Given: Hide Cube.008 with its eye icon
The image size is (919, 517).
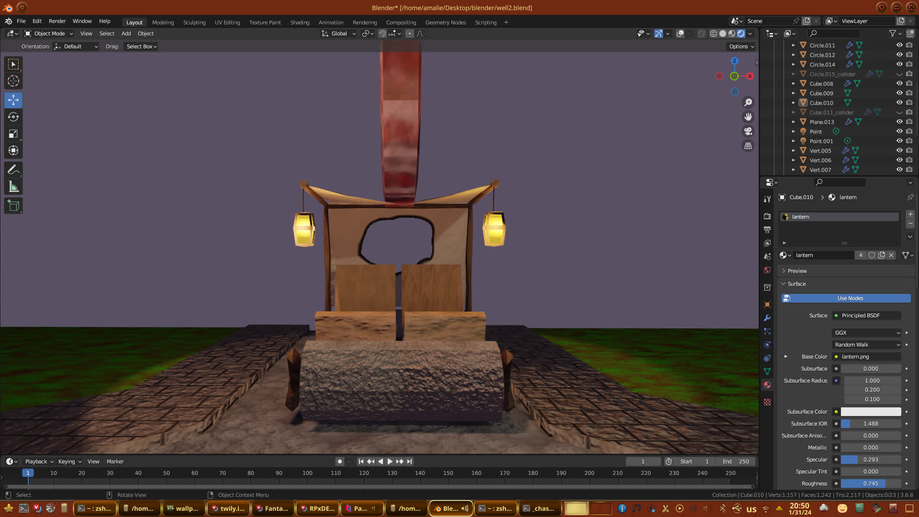Looking at the screenshot, I should 899,83.
